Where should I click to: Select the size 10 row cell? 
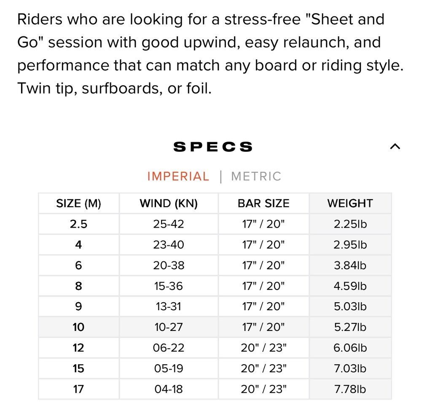[x=79, y=327]
